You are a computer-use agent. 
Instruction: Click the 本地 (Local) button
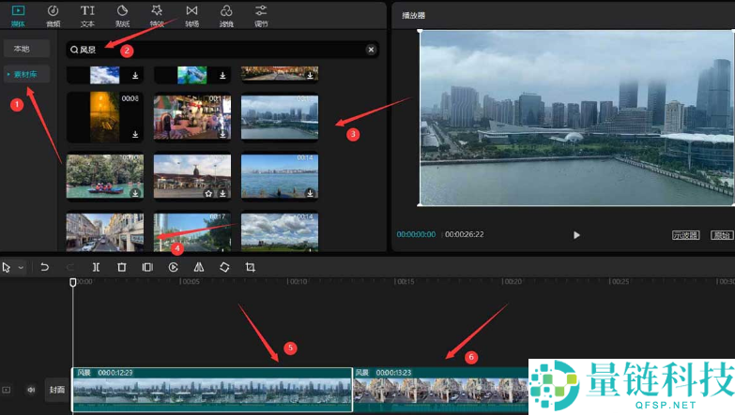coord(22,48)
